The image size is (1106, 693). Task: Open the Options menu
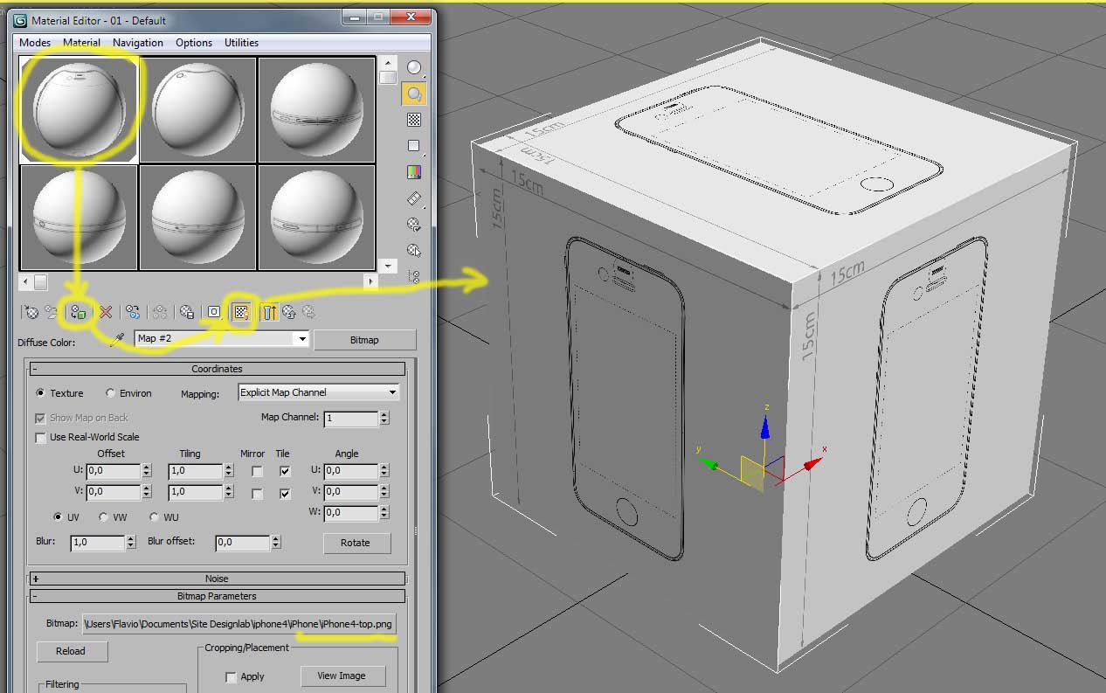click(194, 42)
